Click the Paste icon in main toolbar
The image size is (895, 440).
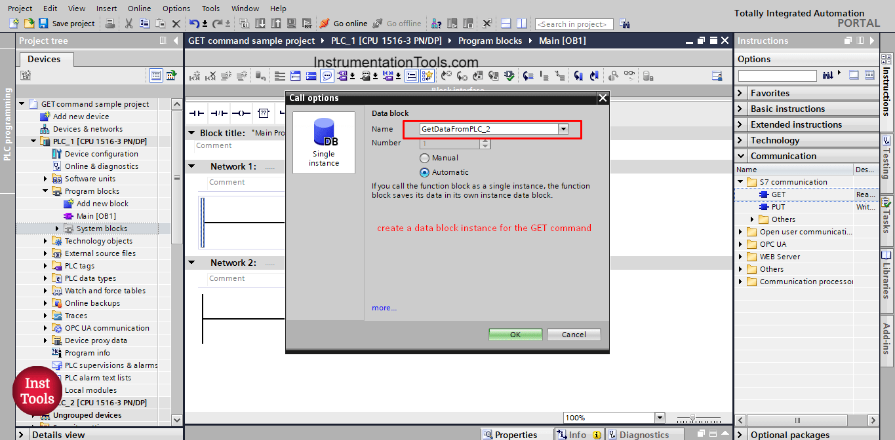pos(160,24)
